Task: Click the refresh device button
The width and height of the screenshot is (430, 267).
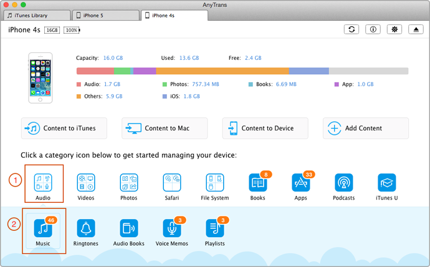Action: pyautogui.click(x=351, y=29)
